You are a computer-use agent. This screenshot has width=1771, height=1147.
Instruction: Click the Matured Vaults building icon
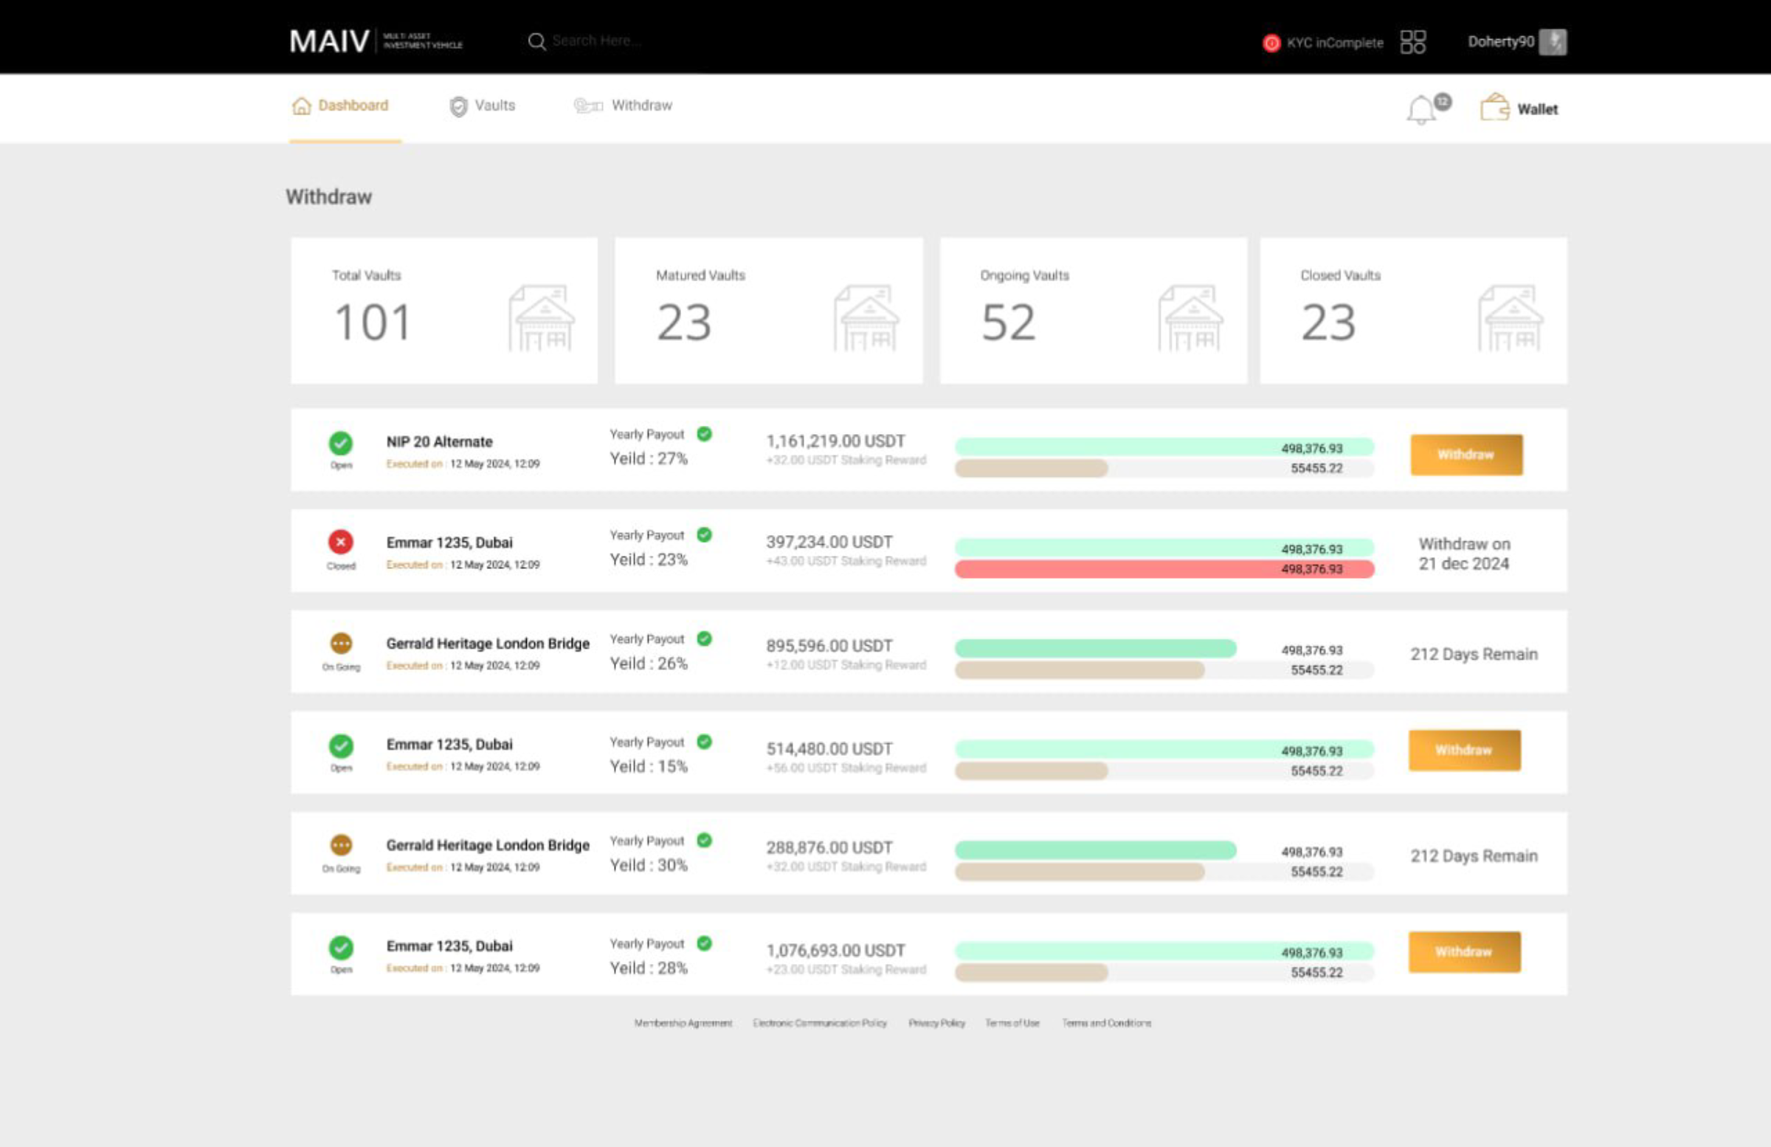click(866, 318)
